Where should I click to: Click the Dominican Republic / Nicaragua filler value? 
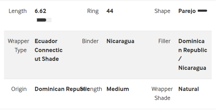point(193,54)
